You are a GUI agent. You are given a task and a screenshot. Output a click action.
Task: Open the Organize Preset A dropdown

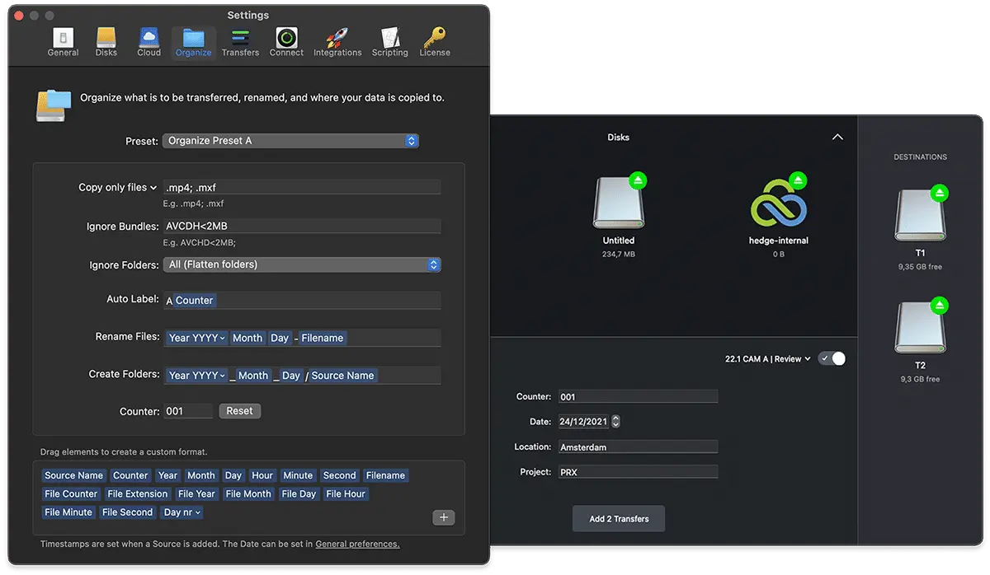click(x=290, y=141)
